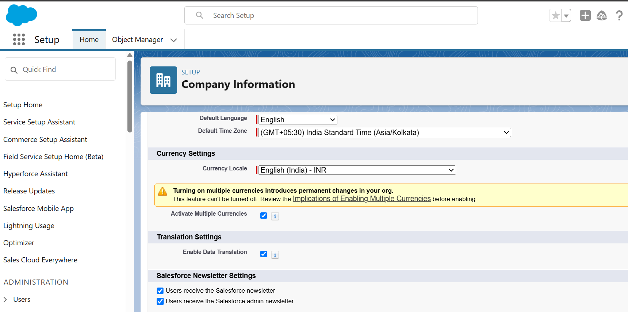Uncheck Activate Multiple Currencies checkbox
This screenshot has height=312, width=628.
[264, 216]
